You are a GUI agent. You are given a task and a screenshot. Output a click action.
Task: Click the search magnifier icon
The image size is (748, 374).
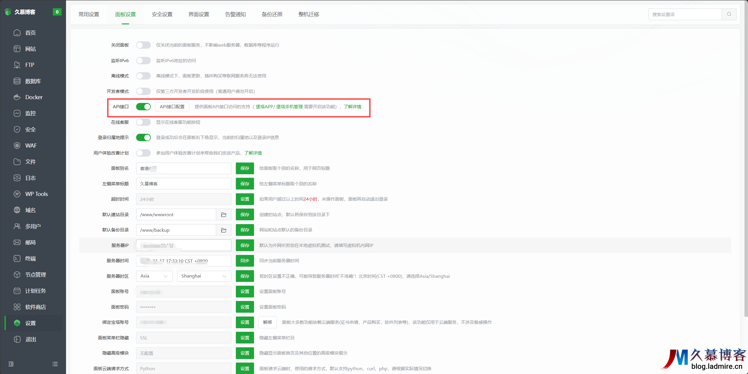(x=729, y=14)
